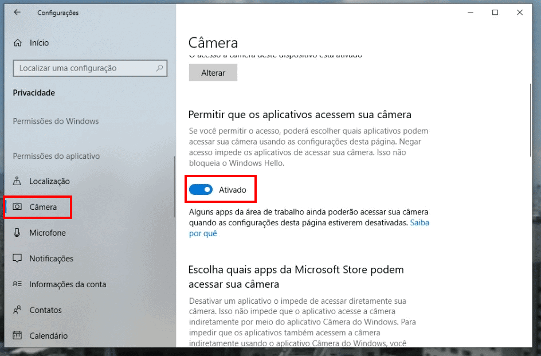Click the Localizar uma configuração search field

[x=90, y=68]
